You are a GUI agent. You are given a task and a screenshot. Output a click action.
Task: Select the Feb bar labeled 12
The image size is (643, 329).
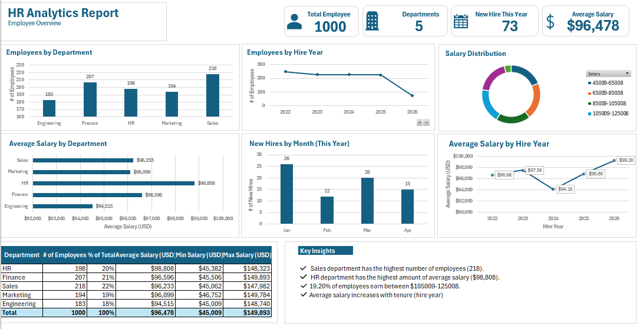[x=327, y=210]
